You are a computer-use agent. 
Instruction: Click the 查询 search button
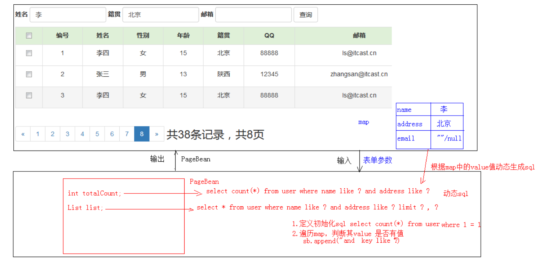point(306,15)
